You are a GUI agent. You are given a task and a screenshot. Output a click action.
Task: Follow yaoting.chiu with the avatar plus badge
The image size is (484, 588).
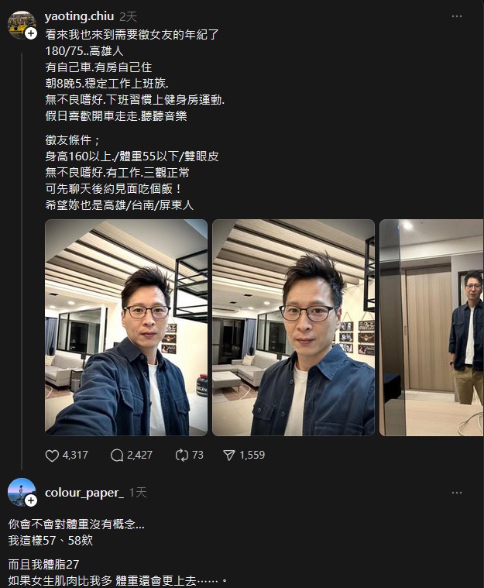click(31, 34)
